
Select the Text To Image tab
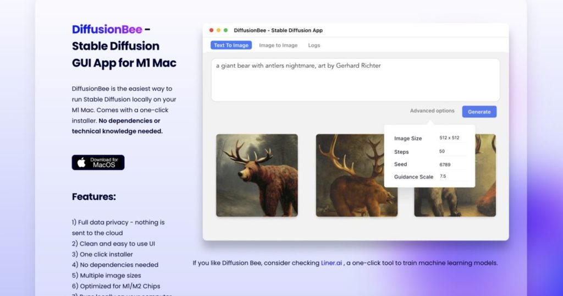[x=231, y=45]
